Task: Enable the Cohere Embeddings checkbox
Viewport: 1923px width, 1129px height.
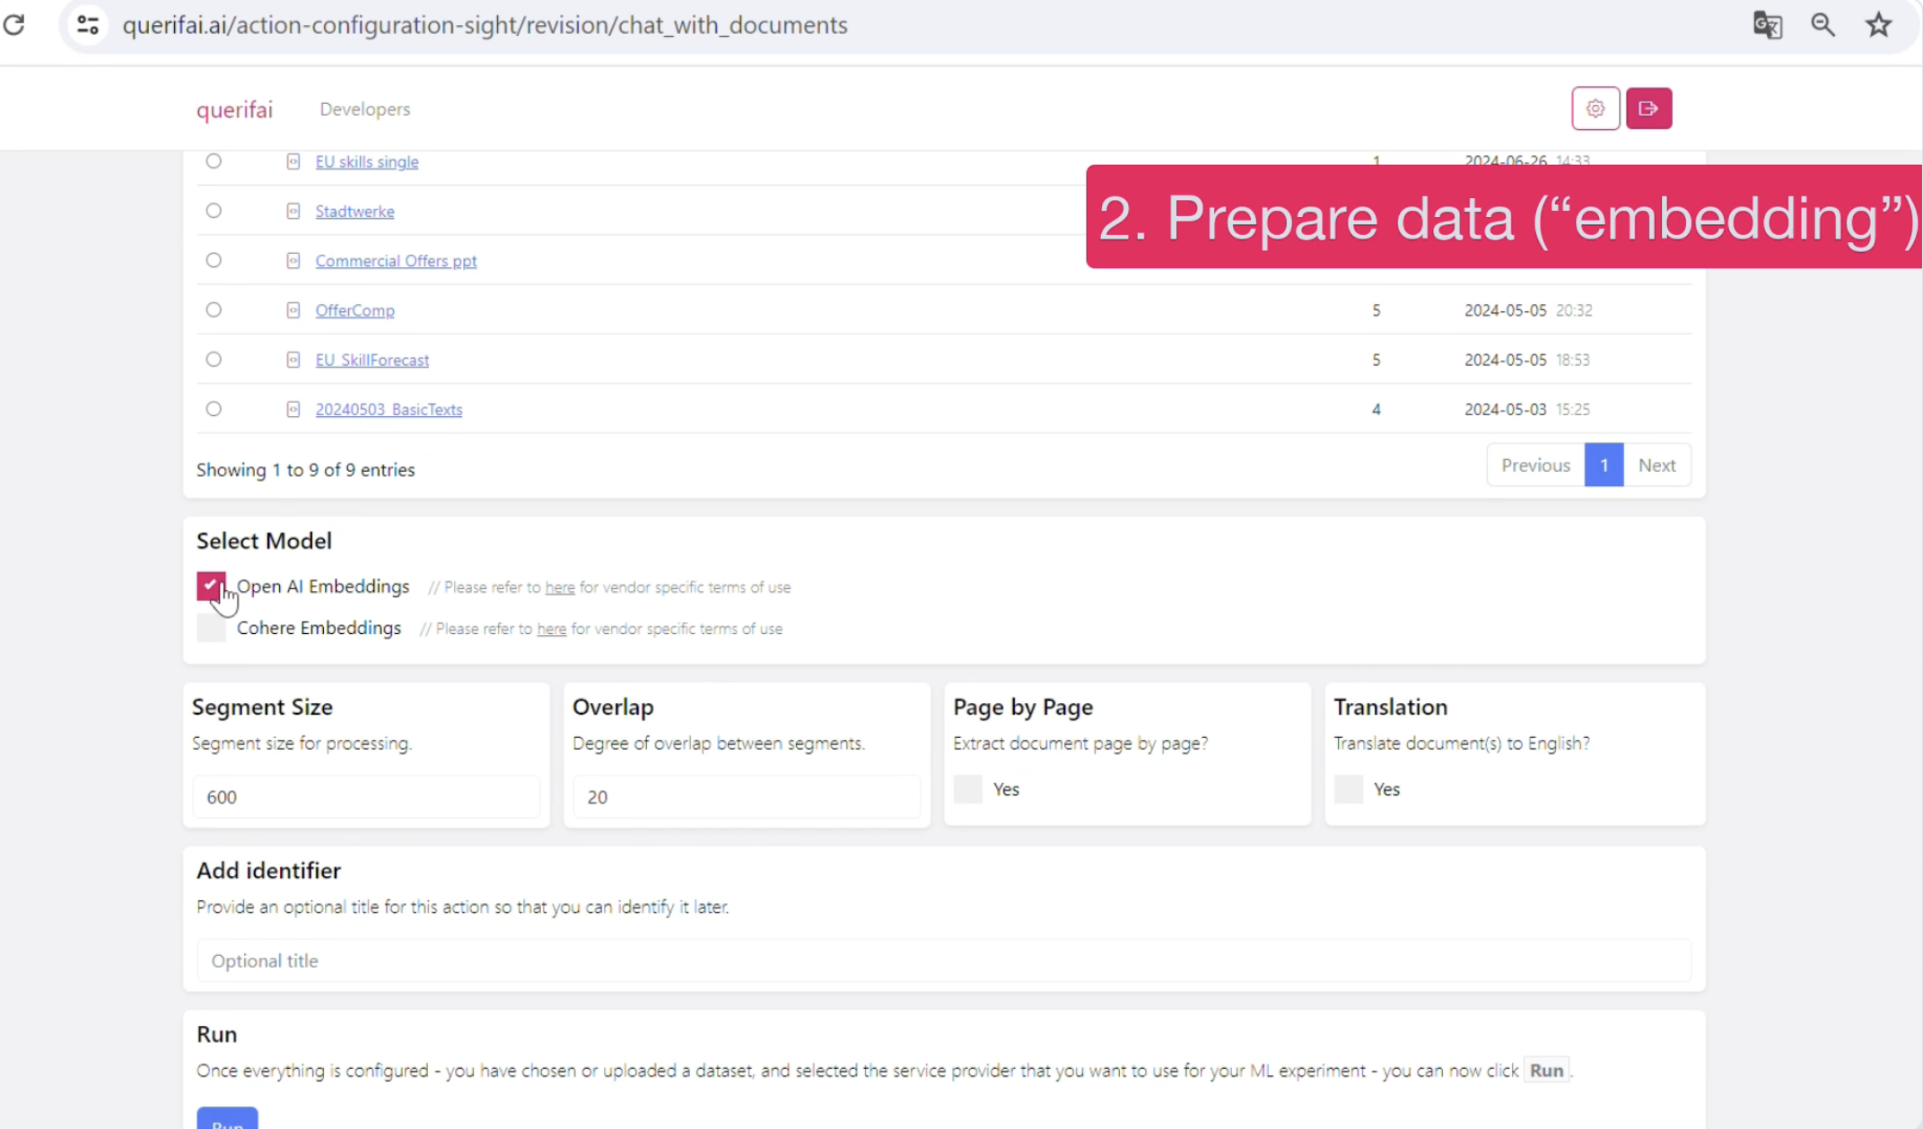Action: [x=211, y=628]
